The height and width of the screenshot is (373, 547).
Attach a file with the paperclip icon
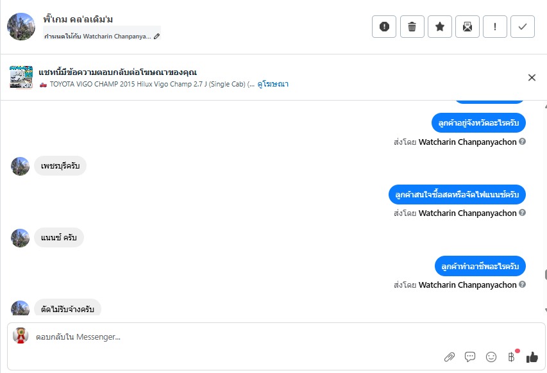pos(450,357)
